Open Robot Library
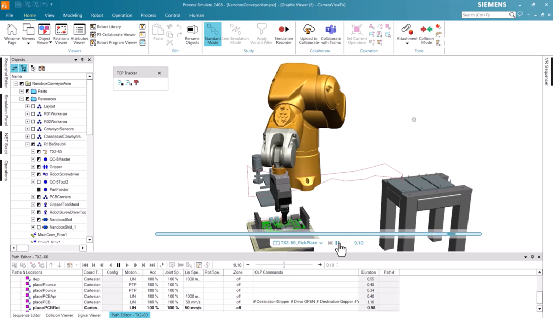 (x=105, y=27)
